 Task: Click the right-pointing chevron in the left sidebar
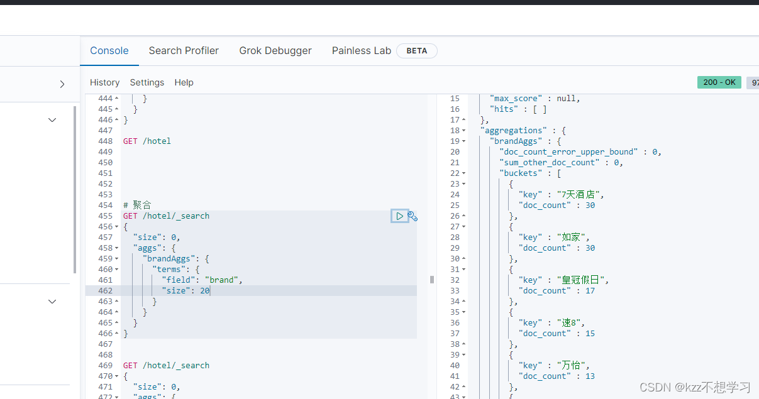62,84
